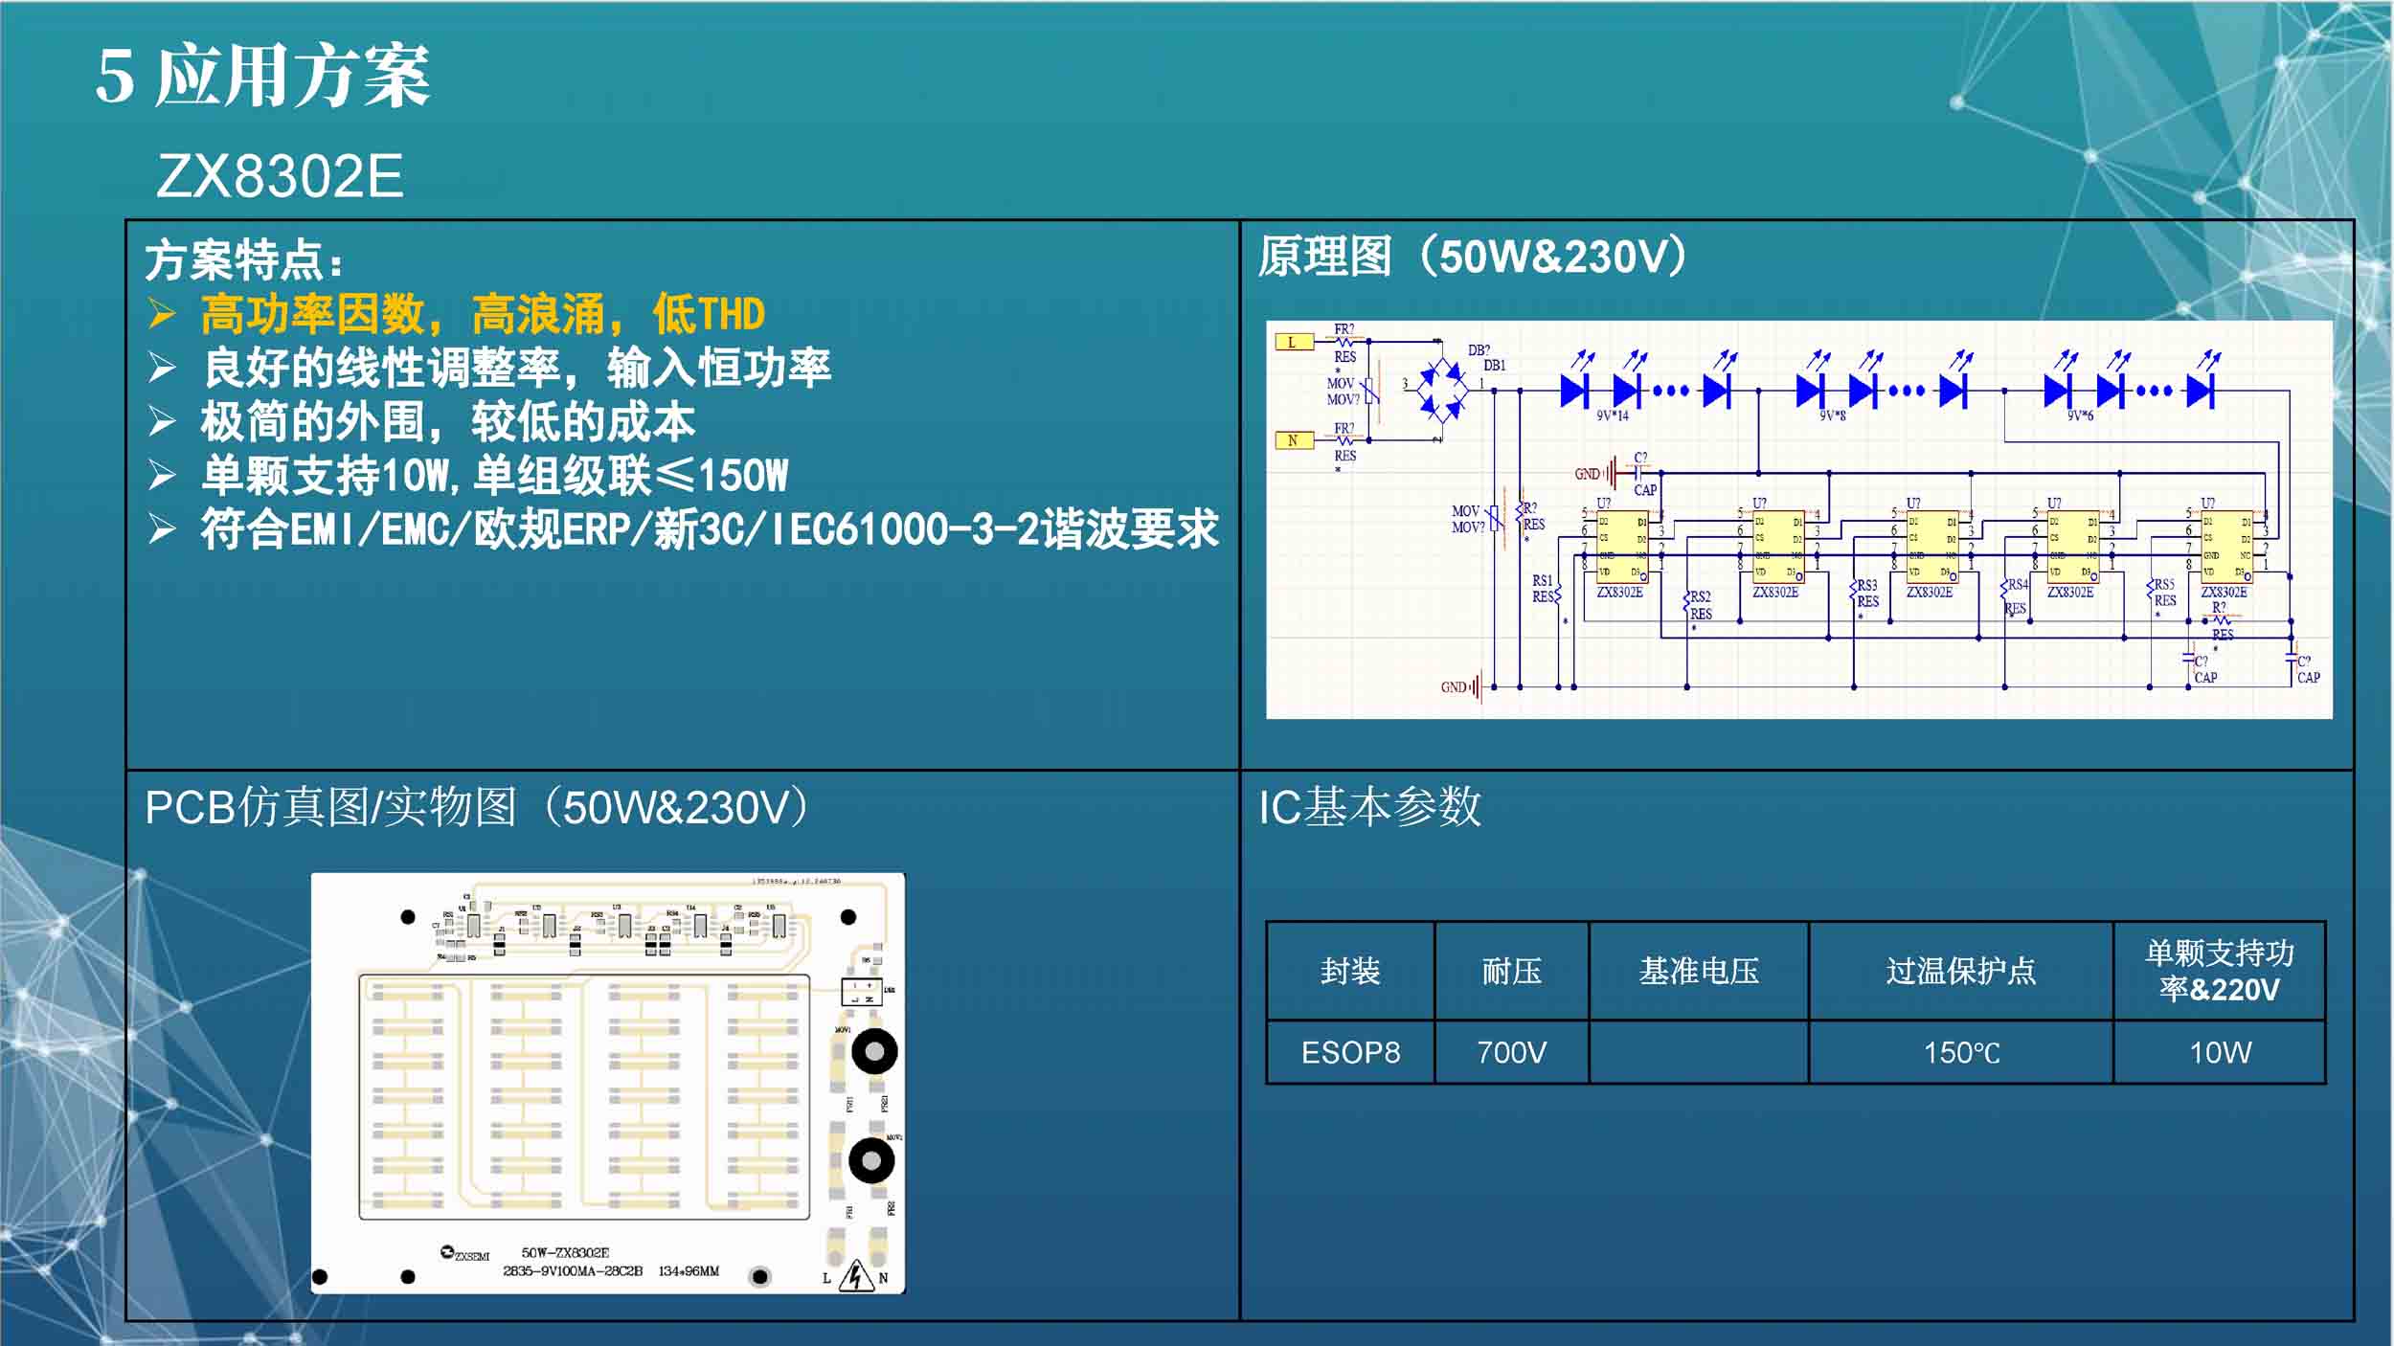The width and height of the screenshot is (2394, 1346).
Task: Select the slide title 5 应用方案
Action: pyautogui.click(x=262, y=77)
